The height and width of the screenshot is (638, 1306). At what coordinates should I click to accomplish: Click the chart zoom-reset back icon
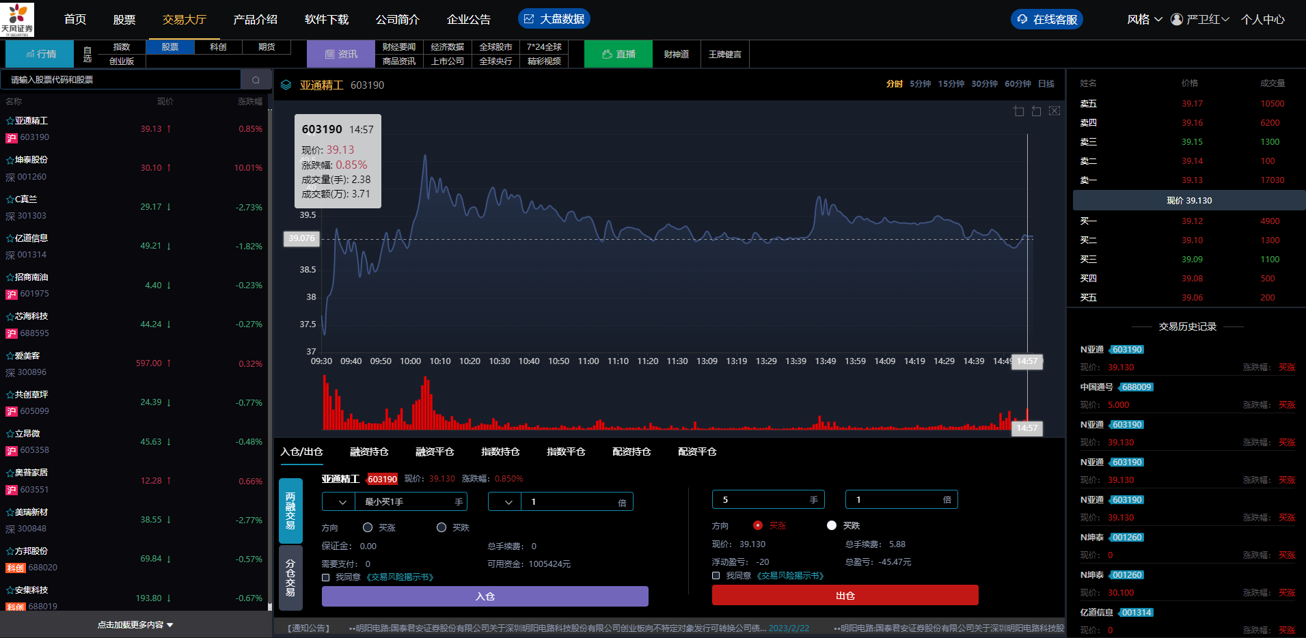click(x=1037, y=111)
